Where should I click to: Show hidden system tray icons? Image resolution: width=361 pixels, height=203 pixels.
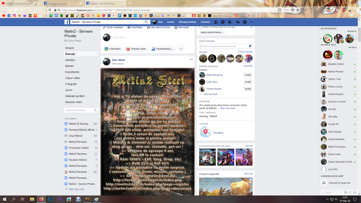pos(328,199)
